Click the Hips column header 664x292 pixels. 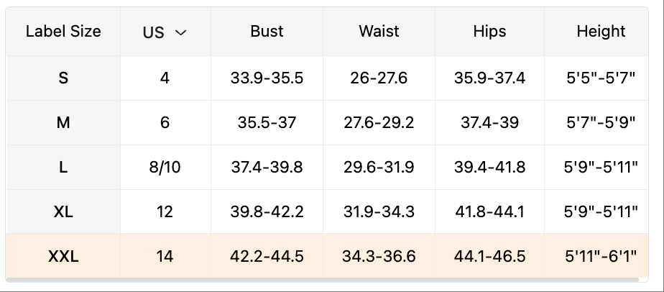[489, 32]
